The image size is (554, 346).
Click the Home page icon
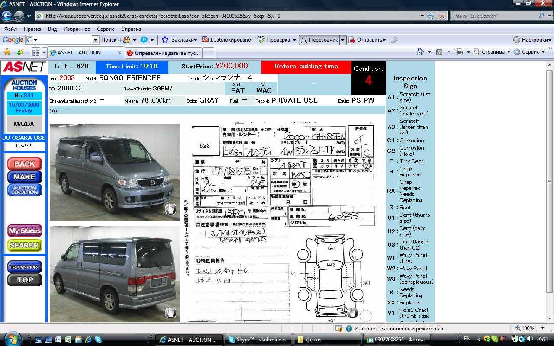click(420, 52)
